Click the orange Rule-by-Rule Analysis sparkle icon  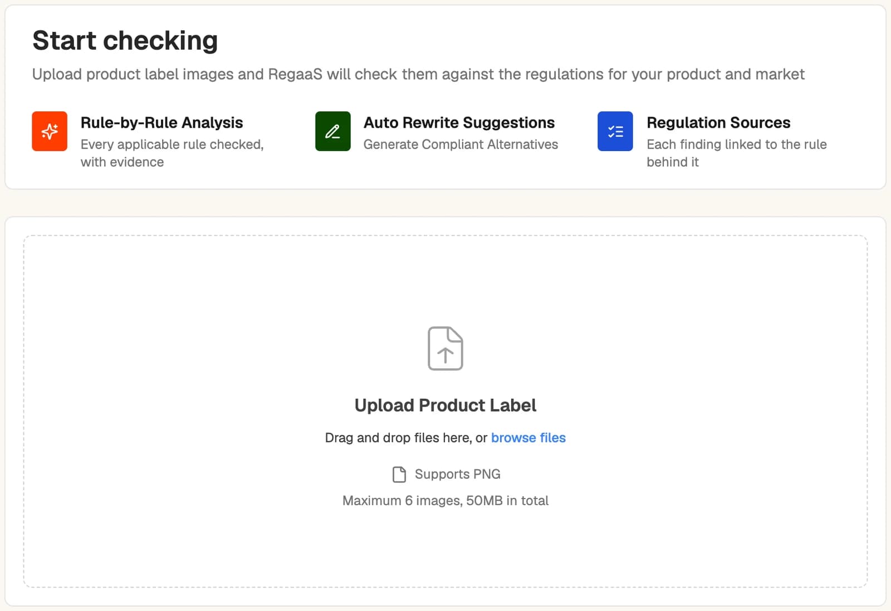(x=50, y=131)
